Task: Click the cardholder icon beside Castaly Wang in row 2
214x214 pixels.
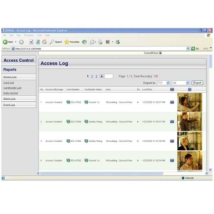Action: pos(86,122)
